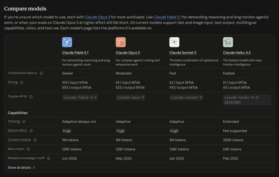
Task: Click the 200K tokens context window value
Action: point(233,140)
